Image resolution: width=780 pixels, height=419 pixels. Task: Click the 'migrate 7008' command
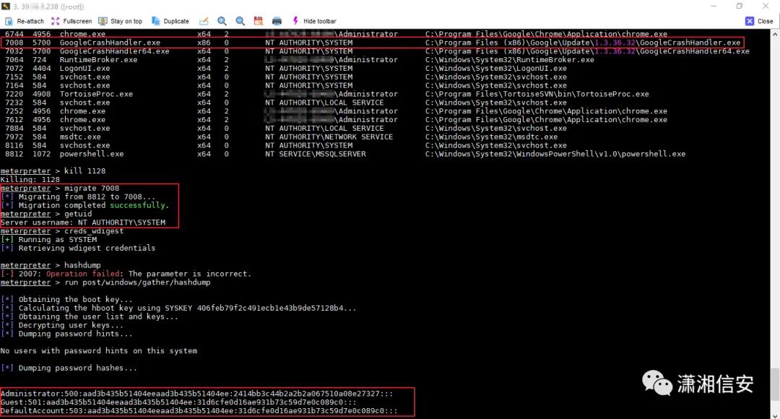pyautogui.click(x=92, y=188)
